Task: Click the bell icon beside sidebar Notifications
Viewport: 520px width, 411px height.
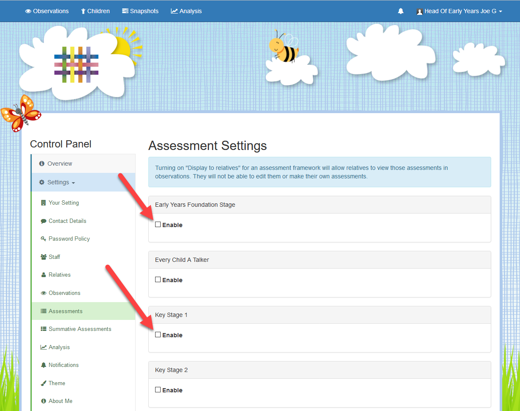Action: [43, 365]
